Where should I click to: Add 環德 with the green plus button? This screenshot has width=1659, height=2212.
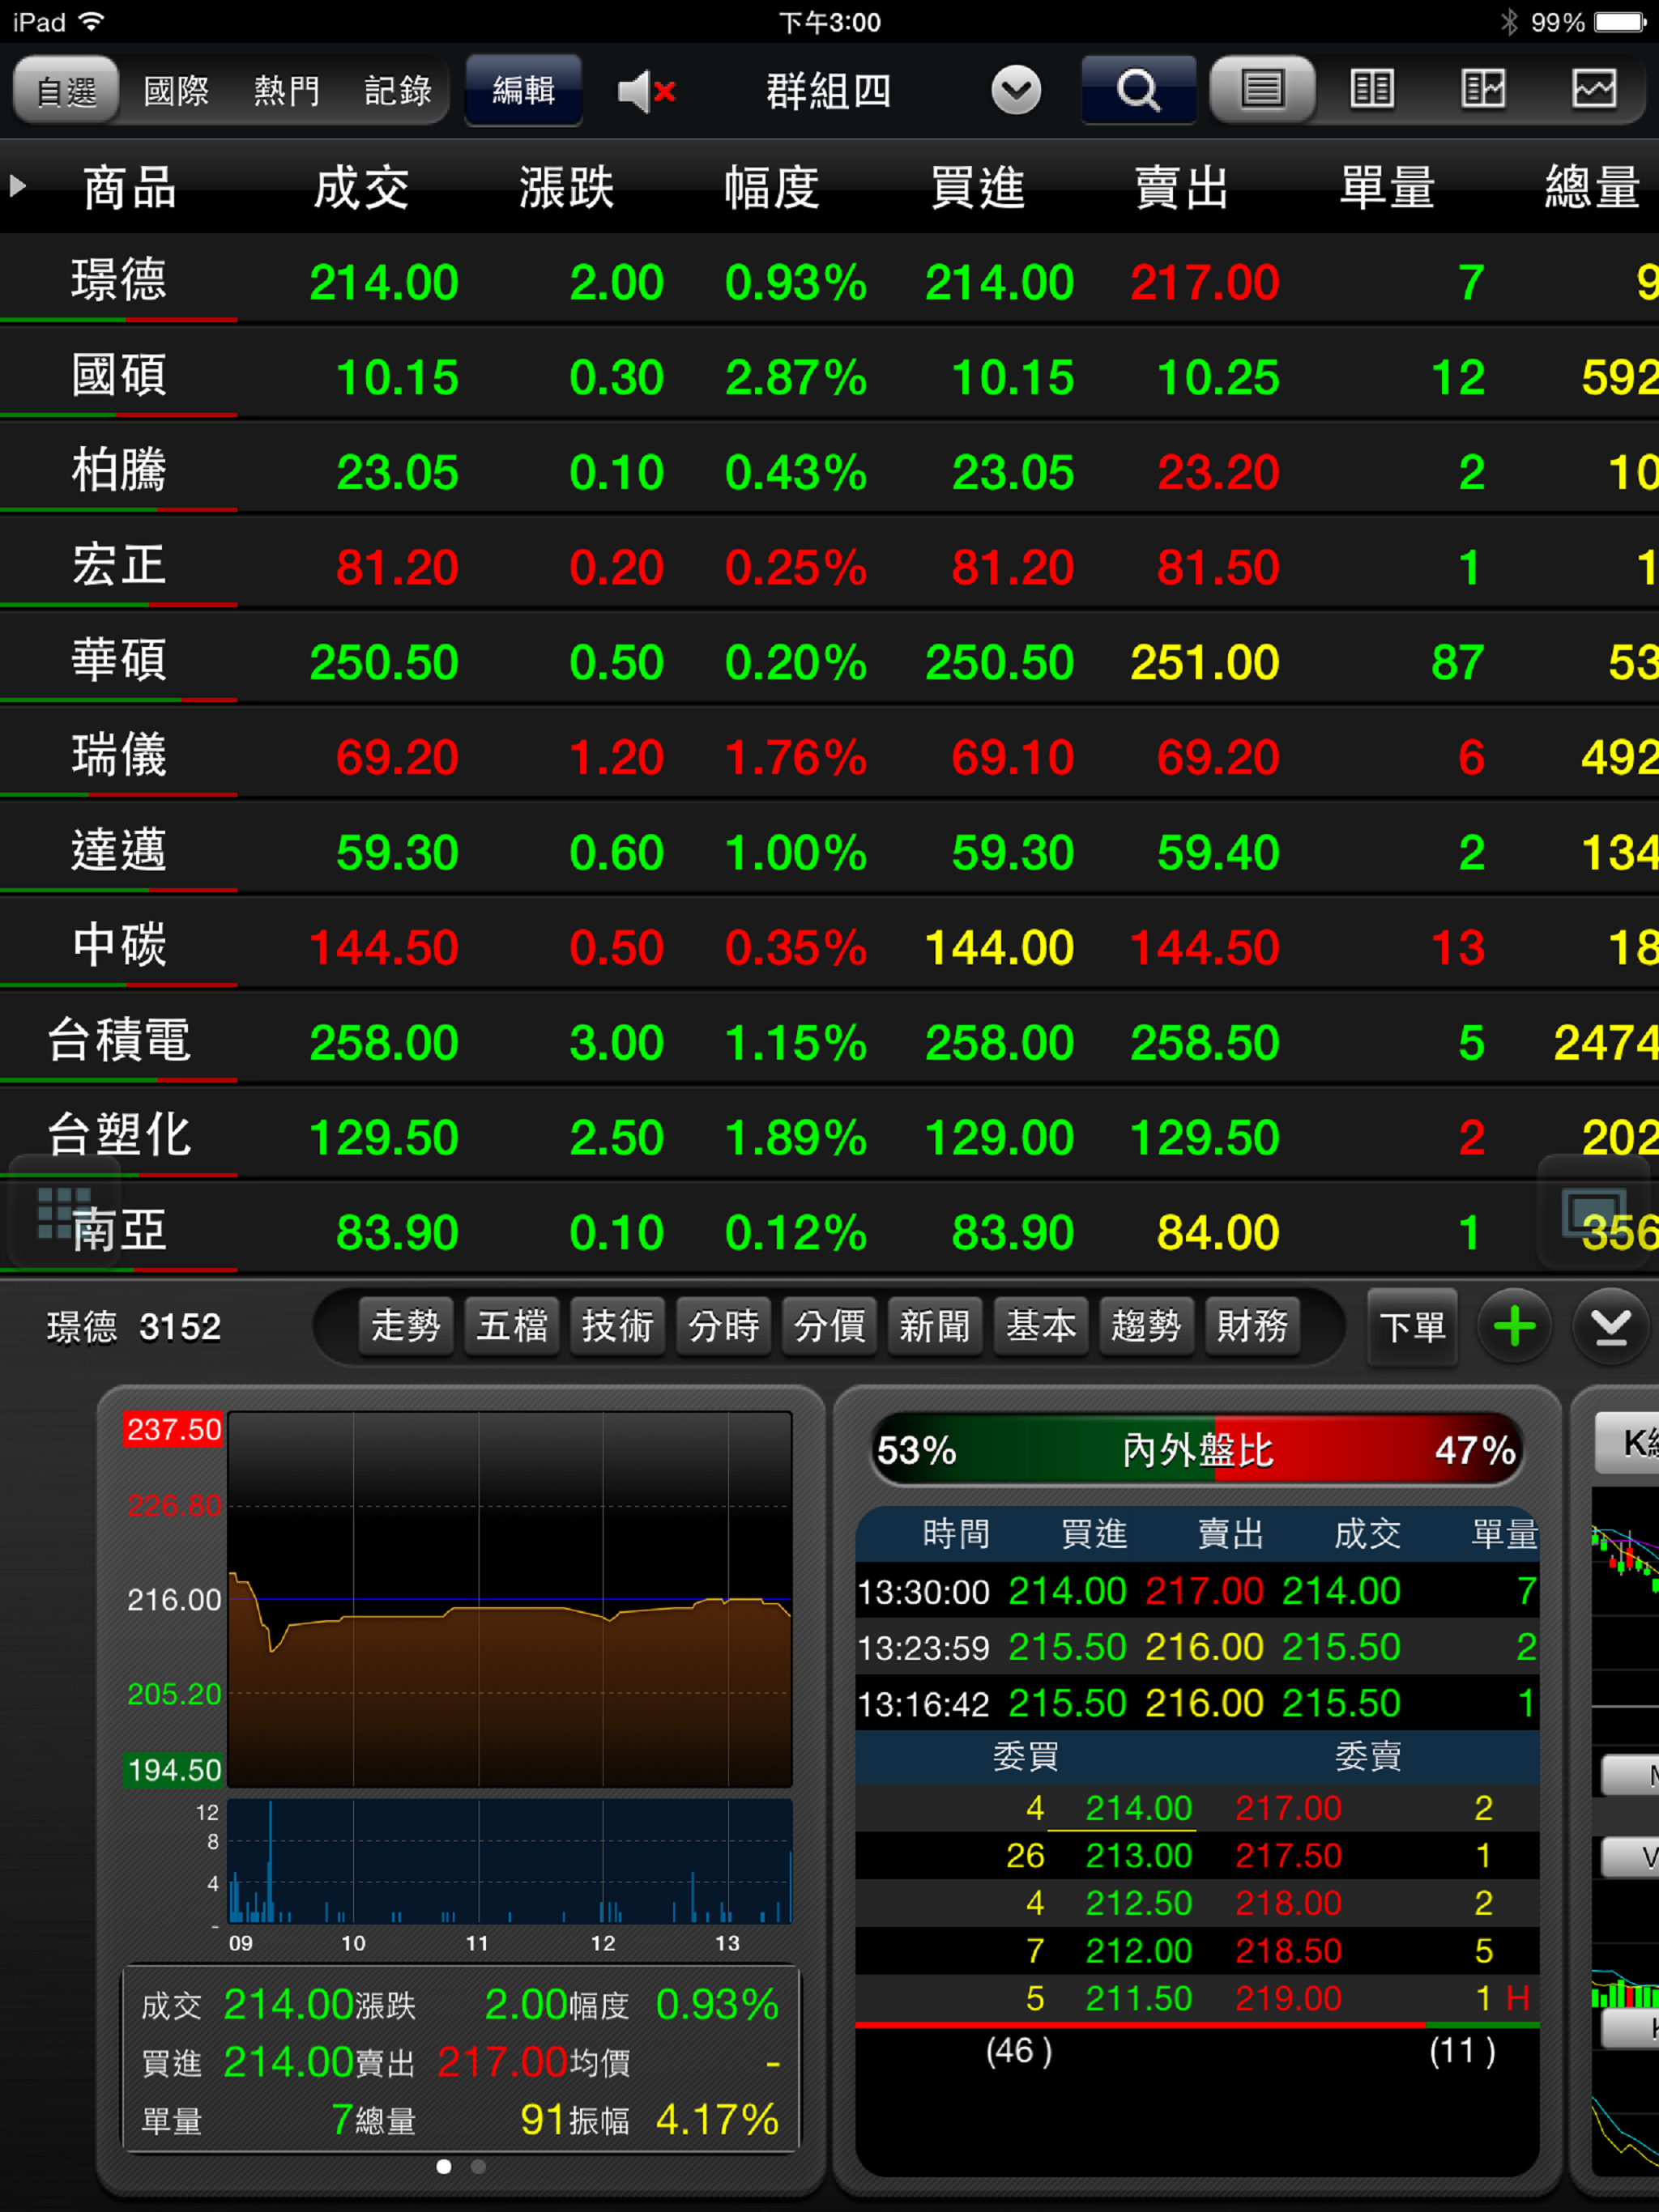coord(1514,1327)
